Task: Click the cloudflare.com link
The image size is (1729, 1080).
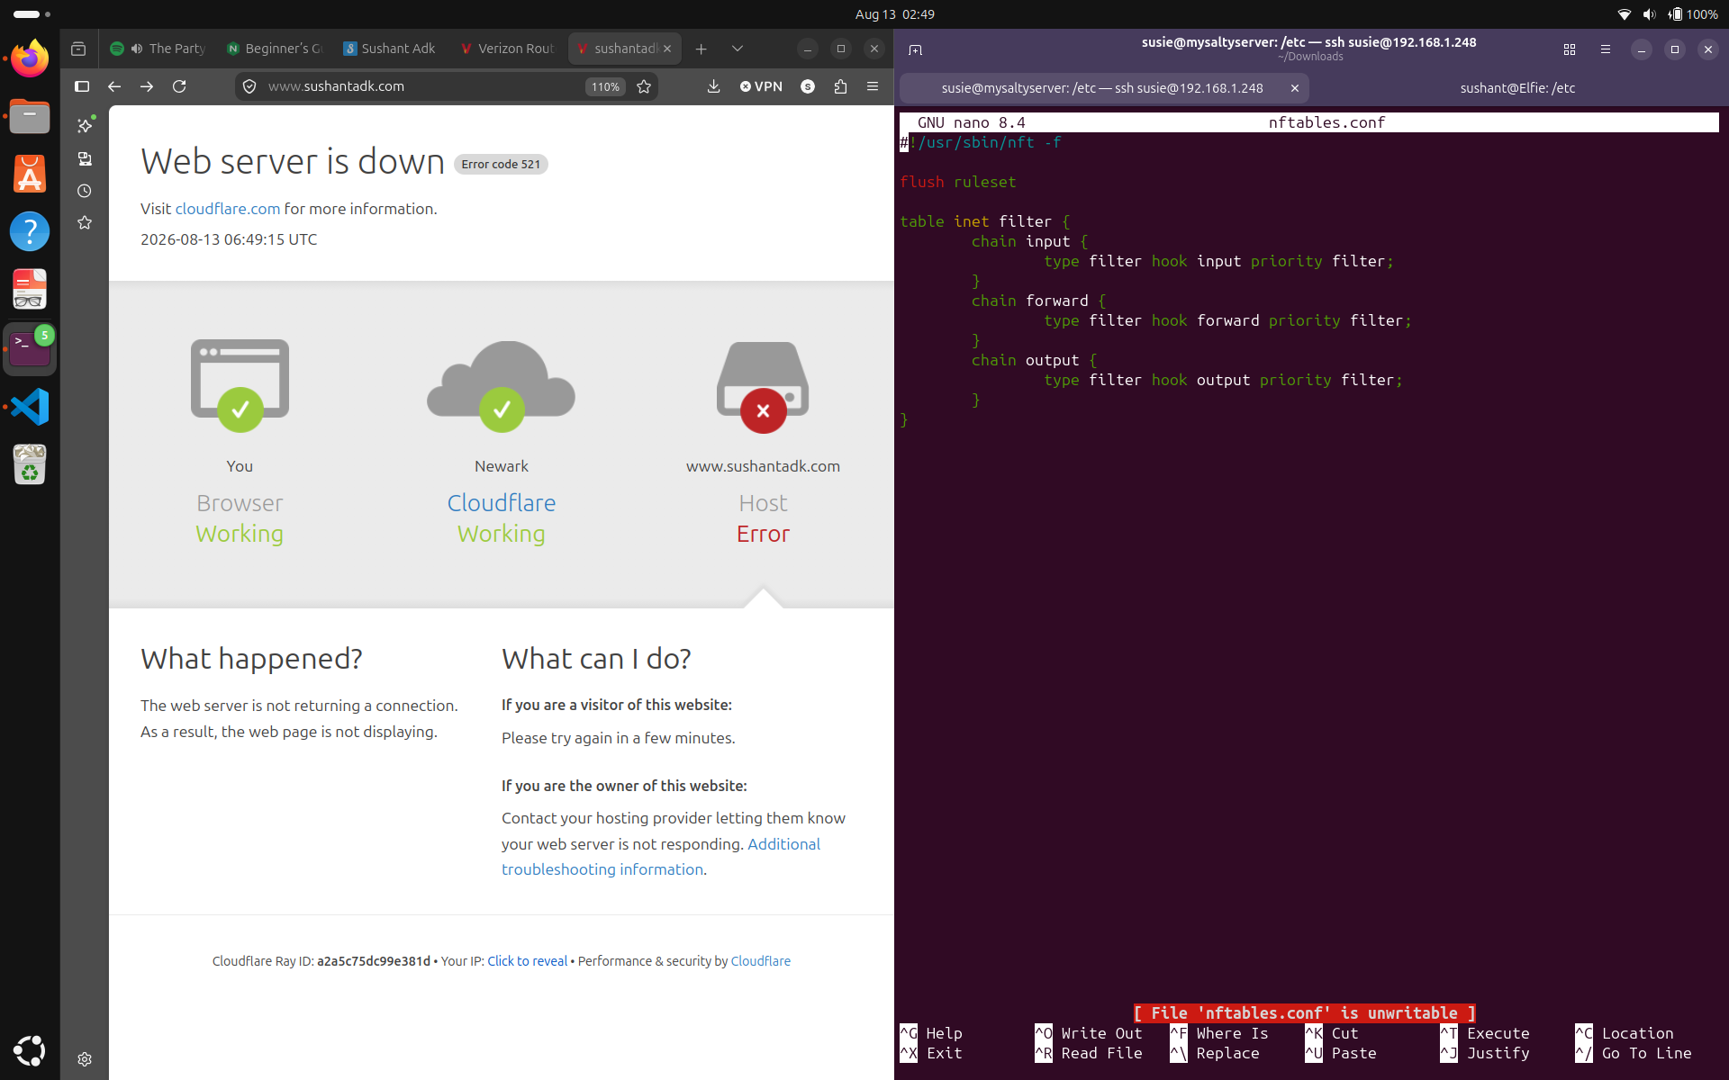Action: [x=228, y=209]
